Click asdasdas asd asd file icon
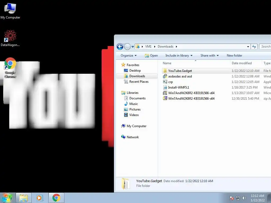Image resolution: width=271 pixels, height=203 pixels. click(165, 76)
